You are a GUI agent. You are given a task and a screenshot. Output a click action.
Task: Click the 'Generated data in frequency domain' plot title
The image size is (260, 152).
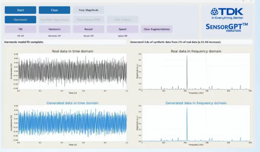point(196,103)
